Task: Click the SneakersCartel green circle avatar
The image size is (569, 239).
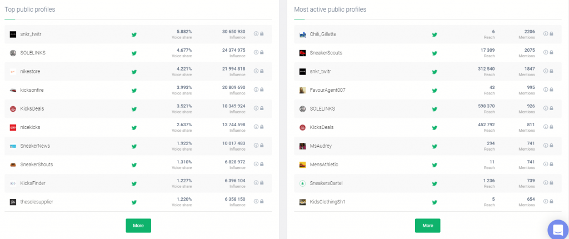Action: coord(302,183)
